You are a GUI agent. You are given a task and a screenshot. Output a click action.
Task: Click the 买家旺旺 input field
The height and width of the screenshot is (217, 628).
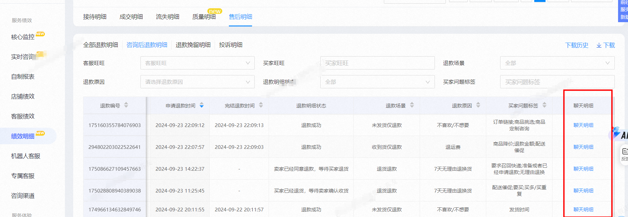pyautogui.click(x=377, y=63)
